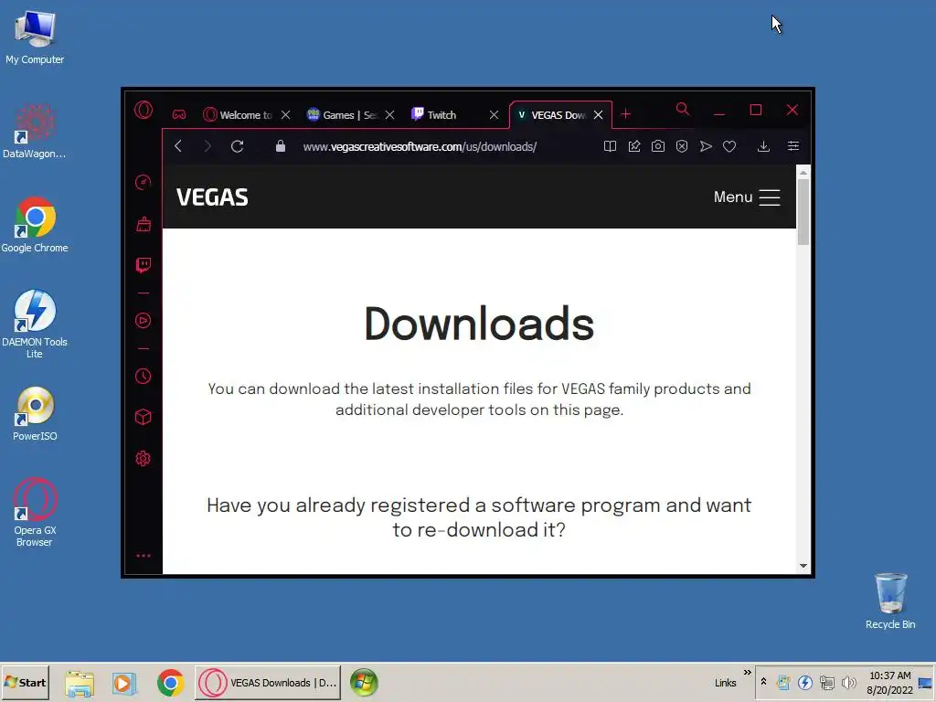Select My Computer desktop icon
Viewport: 936px width, 702px height.
tap(35, 37)
